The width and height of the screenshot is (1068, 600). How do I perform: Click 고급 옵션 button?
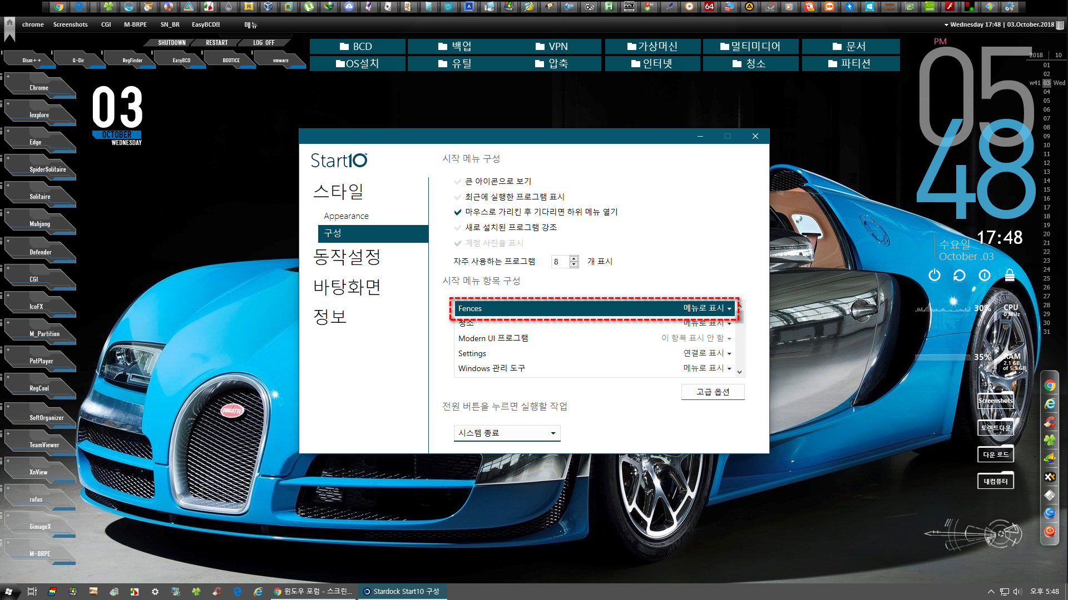713,392
